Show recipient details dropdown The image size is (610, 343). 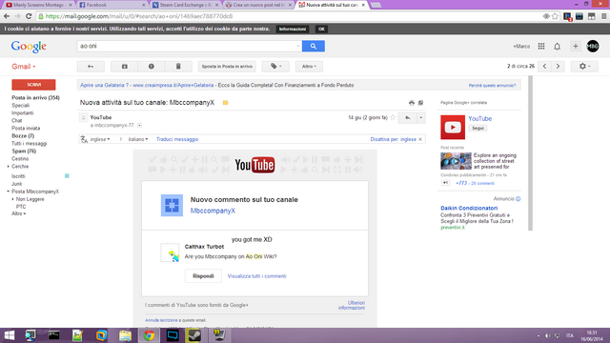pyautogui.click(x=140, y=125)
